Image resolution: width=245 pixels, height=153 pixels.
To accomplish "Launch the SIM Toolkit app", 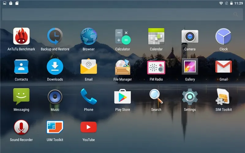I will (x=223, y=97).
